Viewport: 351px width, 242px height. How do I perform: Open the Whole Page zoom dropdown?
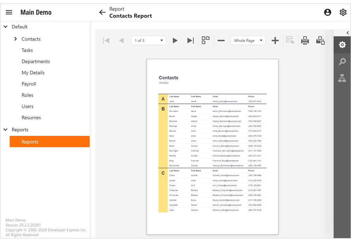point(248,40)
